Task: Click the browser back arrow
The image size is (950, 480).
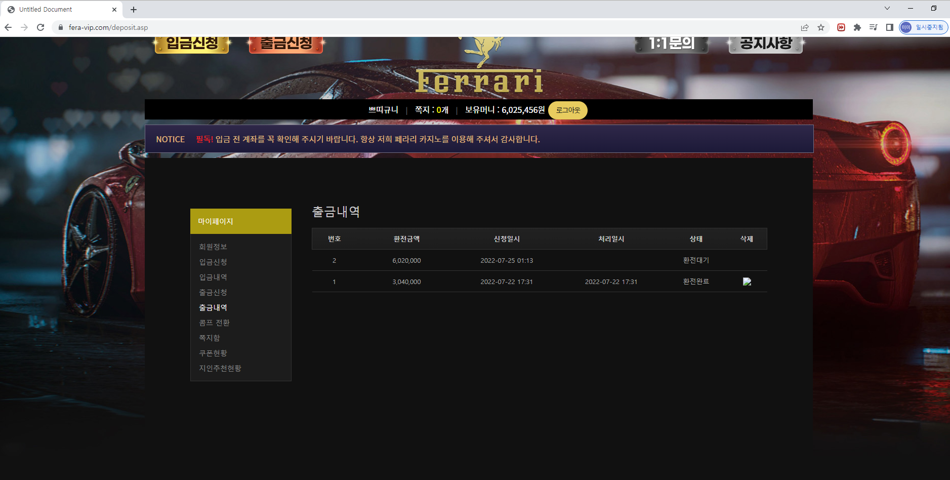Action: coord(8,27)
